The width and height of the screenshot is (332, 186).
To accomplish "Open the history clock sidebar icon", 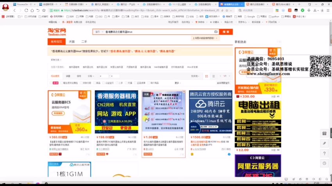I will tap(324, 163).
